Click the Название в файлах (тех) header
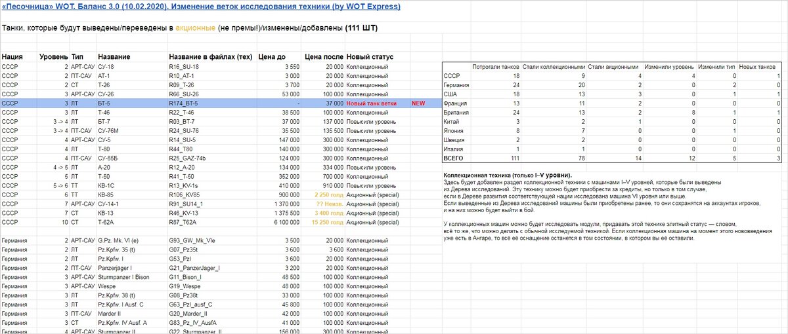The image size is (788, 334). pyautogui.click(x=210, y=57)
